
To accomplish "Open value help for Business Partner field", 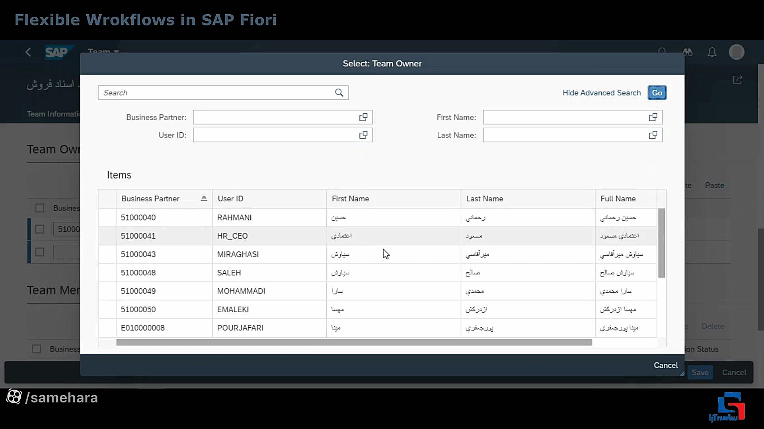I will click(x=363, y=117).
